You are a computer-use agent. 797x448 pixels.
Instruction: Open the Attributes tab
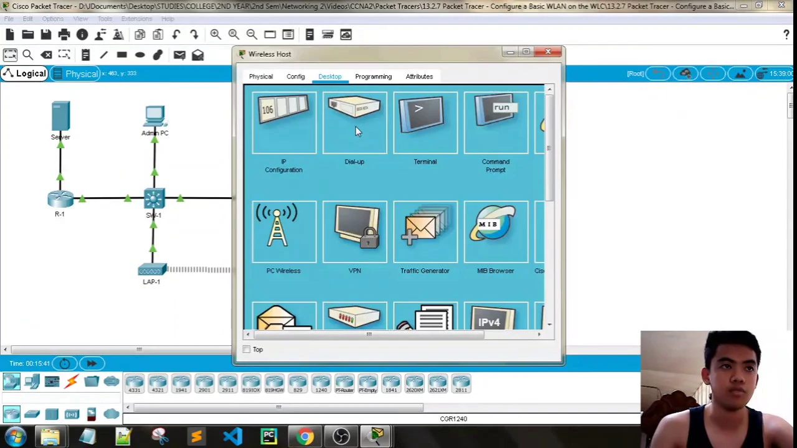click(419, 77)
